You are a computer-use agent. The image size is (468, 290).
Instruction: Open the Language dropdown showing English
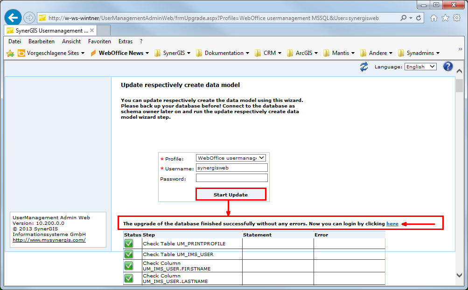coord(420,67)
